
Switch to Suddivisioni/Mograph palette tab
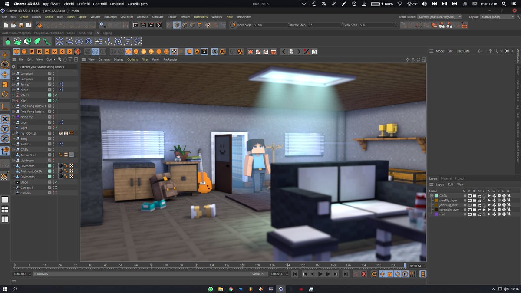click(x=16, y=33)
